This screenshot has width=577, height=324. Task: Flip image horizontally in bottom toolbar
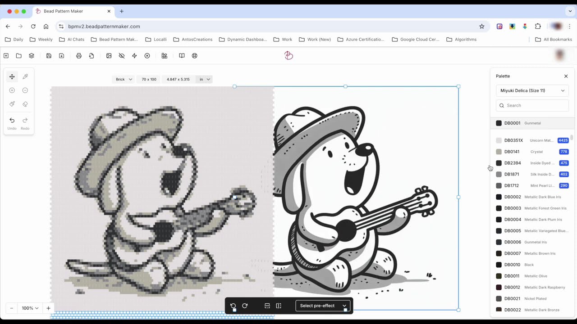(x=279, y=306)
